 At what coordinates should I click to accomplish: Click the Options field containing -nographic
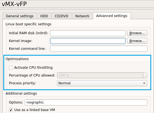pos(86,102)
